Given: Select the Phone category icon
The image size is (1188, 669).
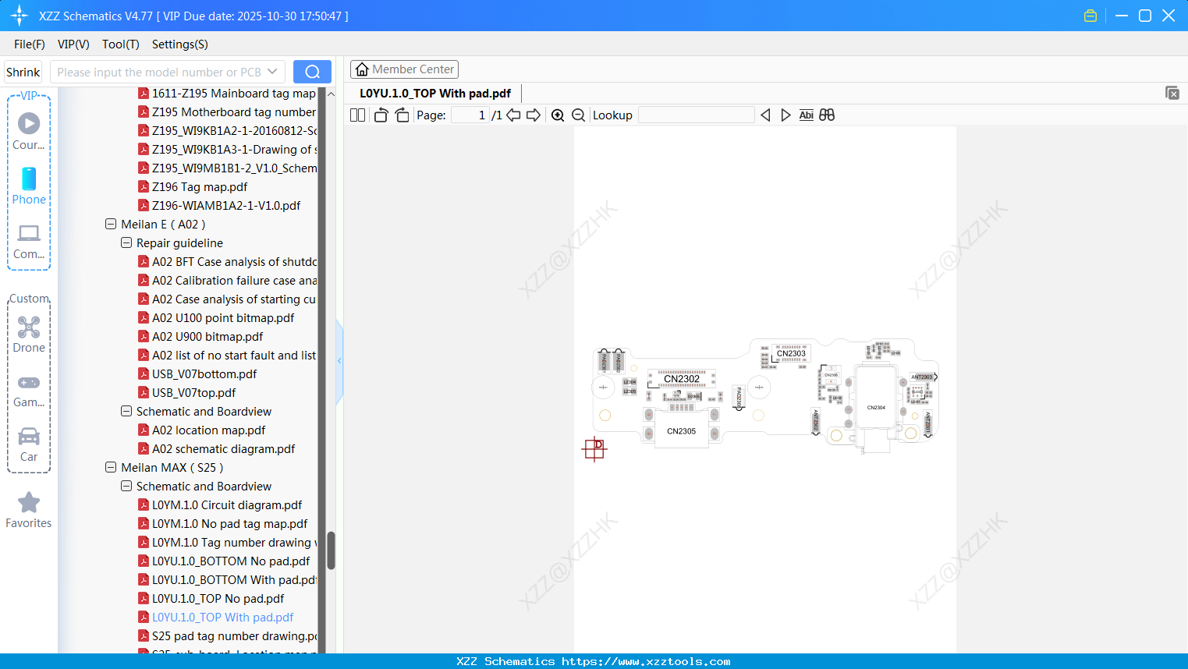Looking at the screenshot, I should [x=29, y=186].
